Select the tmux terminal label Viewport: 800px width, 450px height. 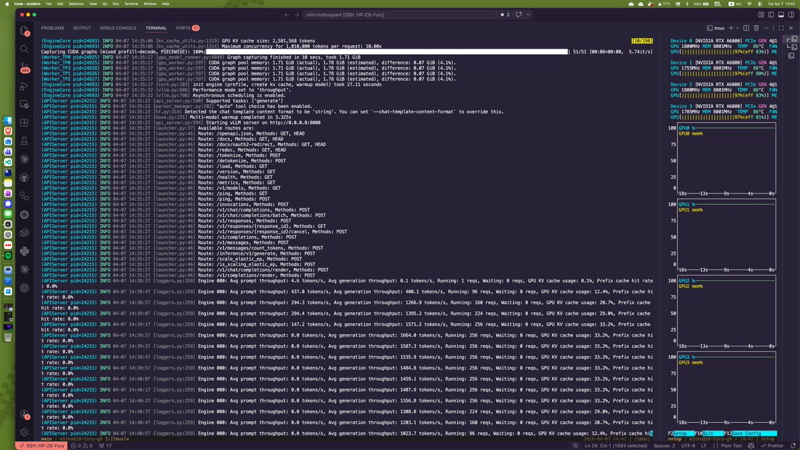[715, 28]
